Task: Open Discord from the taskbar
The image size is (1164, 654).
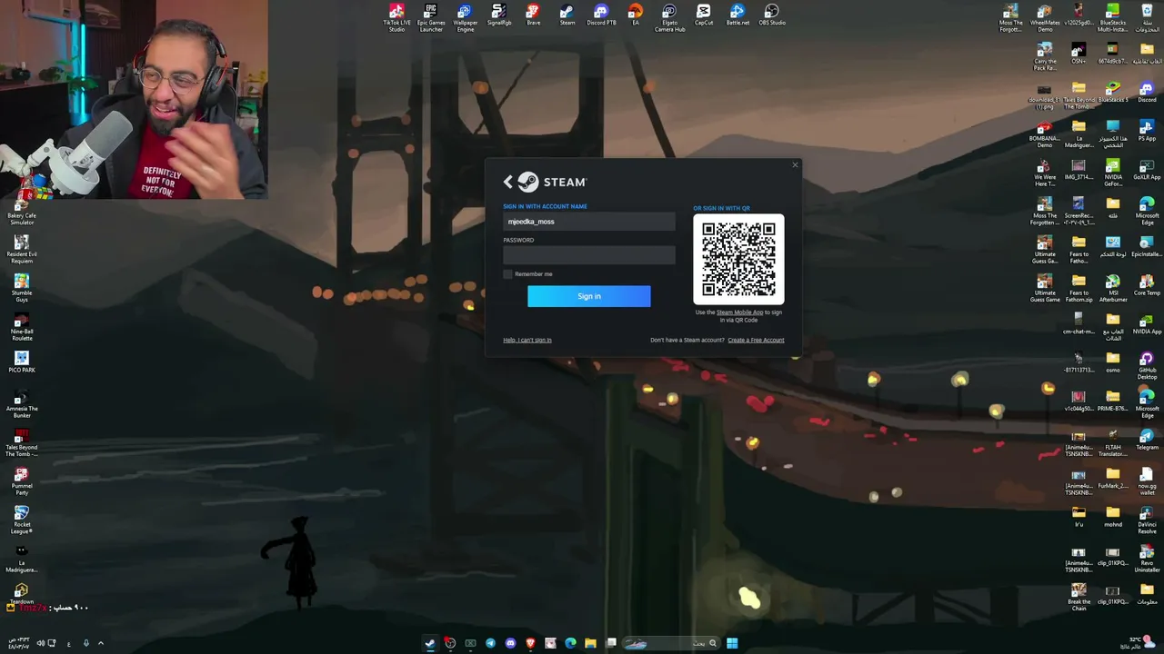Action: (510, 643)
